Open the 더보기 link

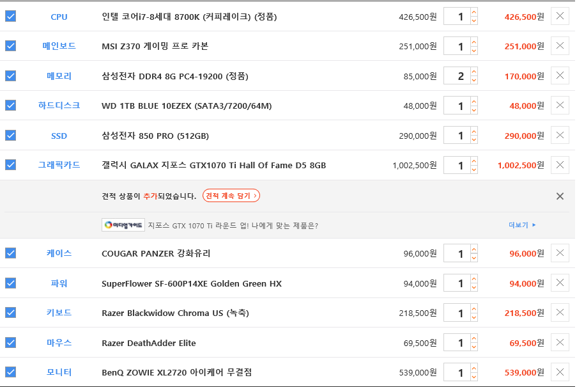click(522, 225)
